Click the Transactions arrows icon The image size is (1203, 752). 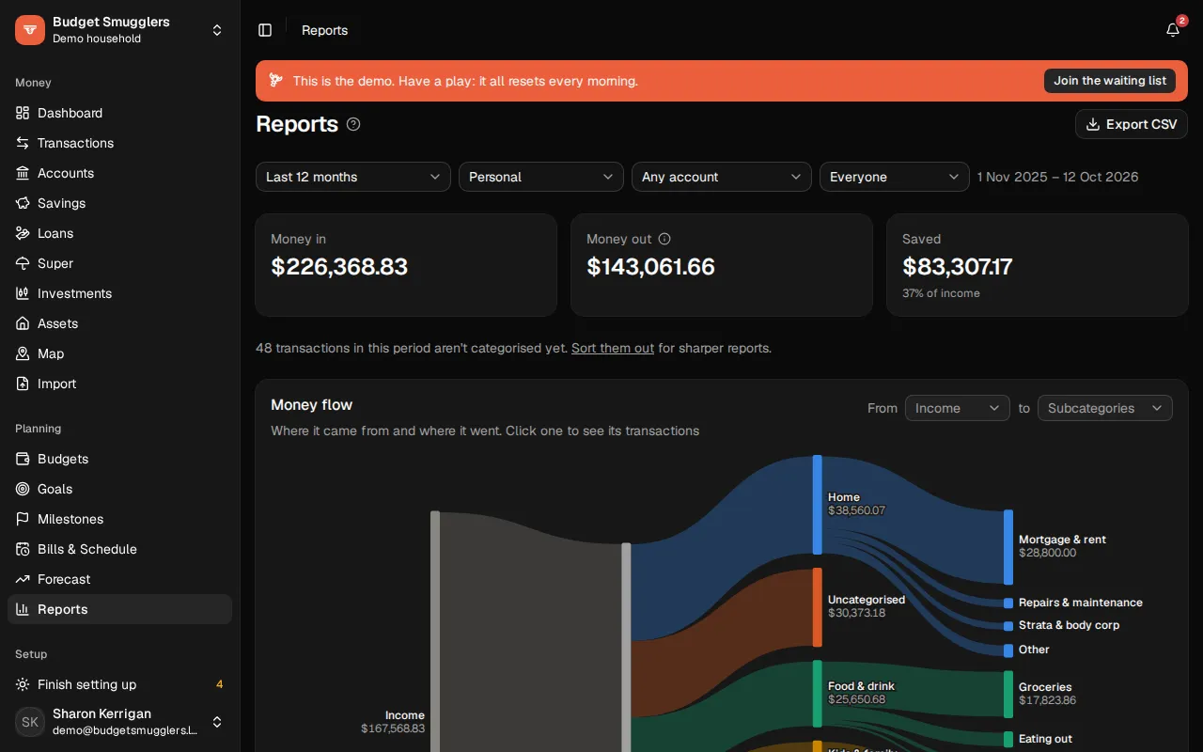(x=23, y=143)
